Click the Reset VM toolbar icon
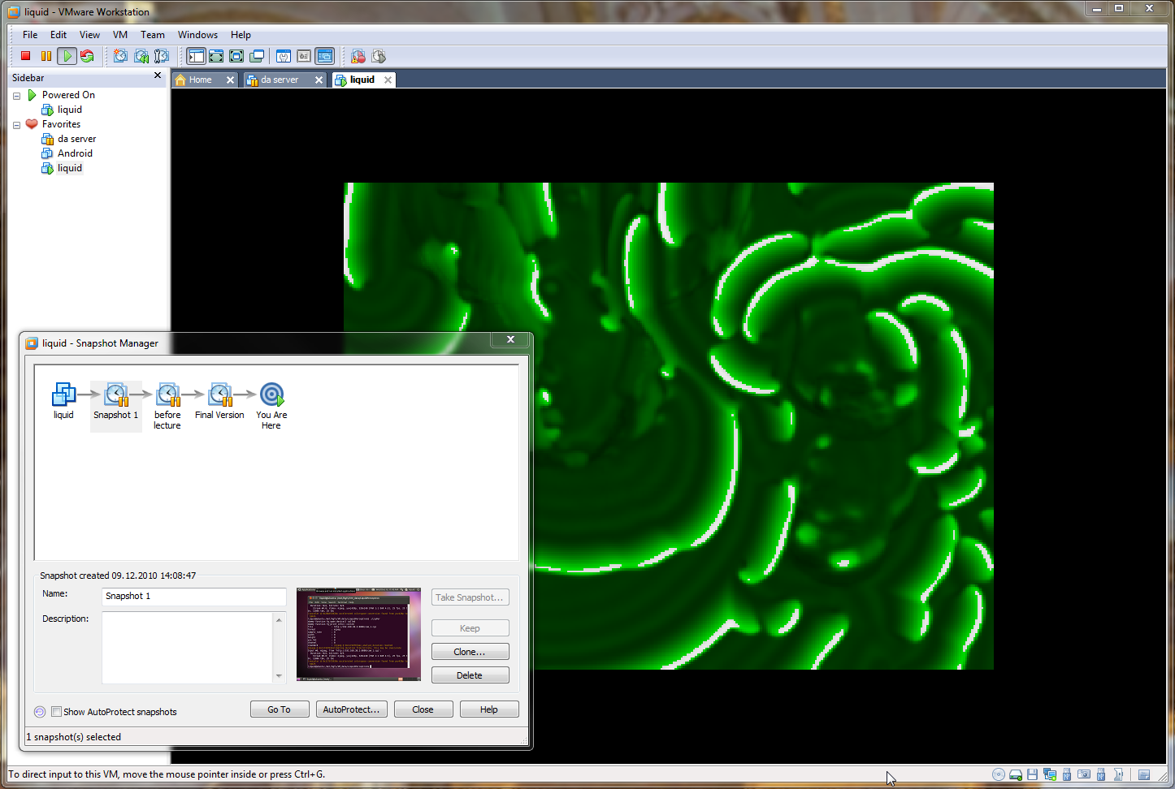Viewport: 1175px width, 789px height. (x=87, y=56)
